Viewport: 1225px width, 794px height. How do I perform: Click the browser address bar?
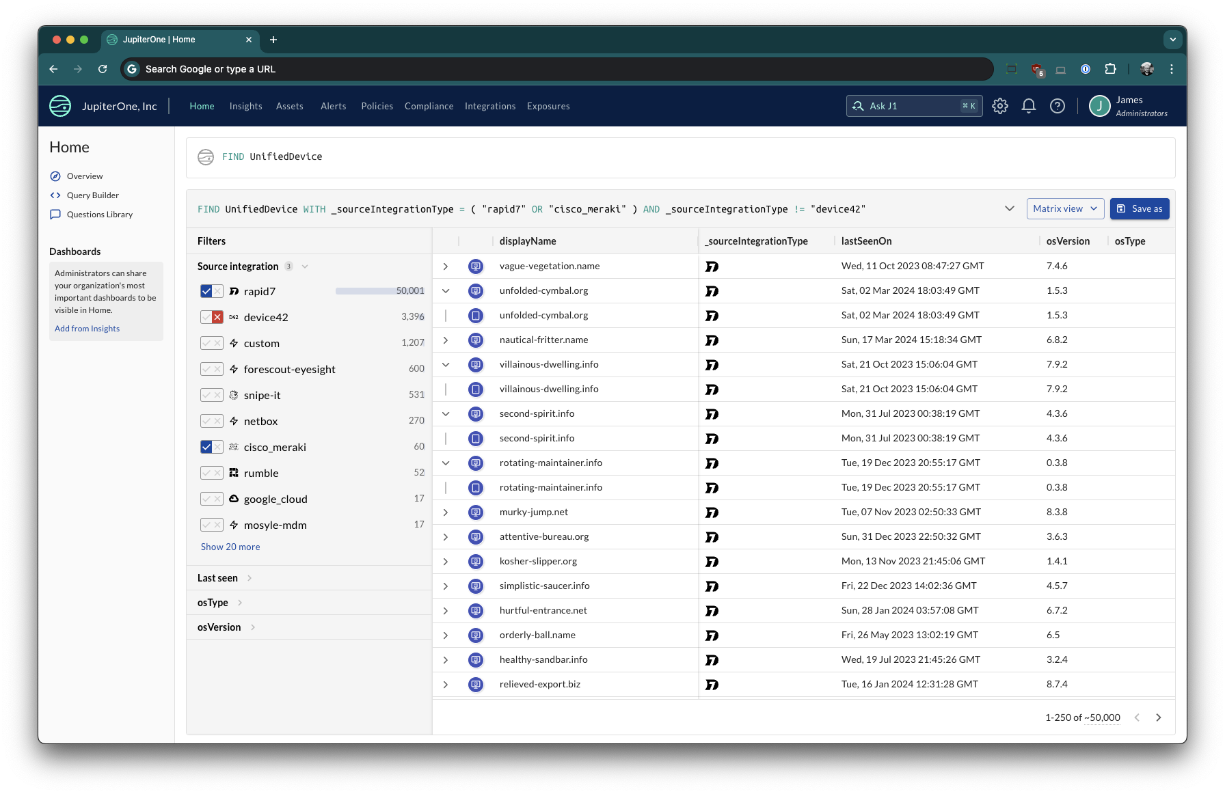[x=557, y=69]
